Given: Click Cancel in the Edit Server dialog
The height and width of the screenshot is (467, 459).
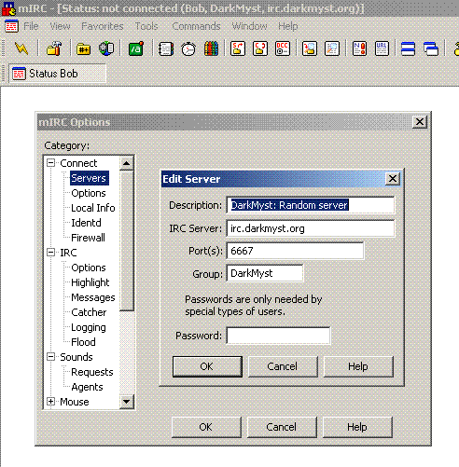Looking at the screenshot, I should pyautogui.click(x=283, y=366).
